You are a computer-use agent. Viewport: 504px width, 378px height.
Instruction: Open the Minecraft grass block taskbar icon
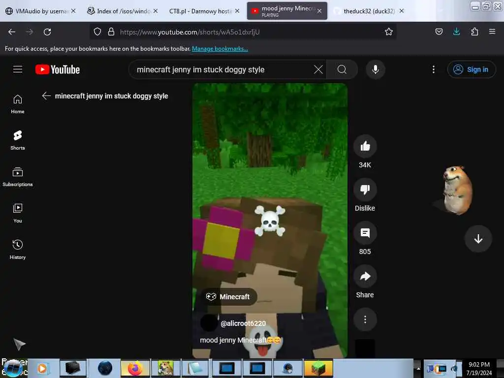tap(318, 368)
